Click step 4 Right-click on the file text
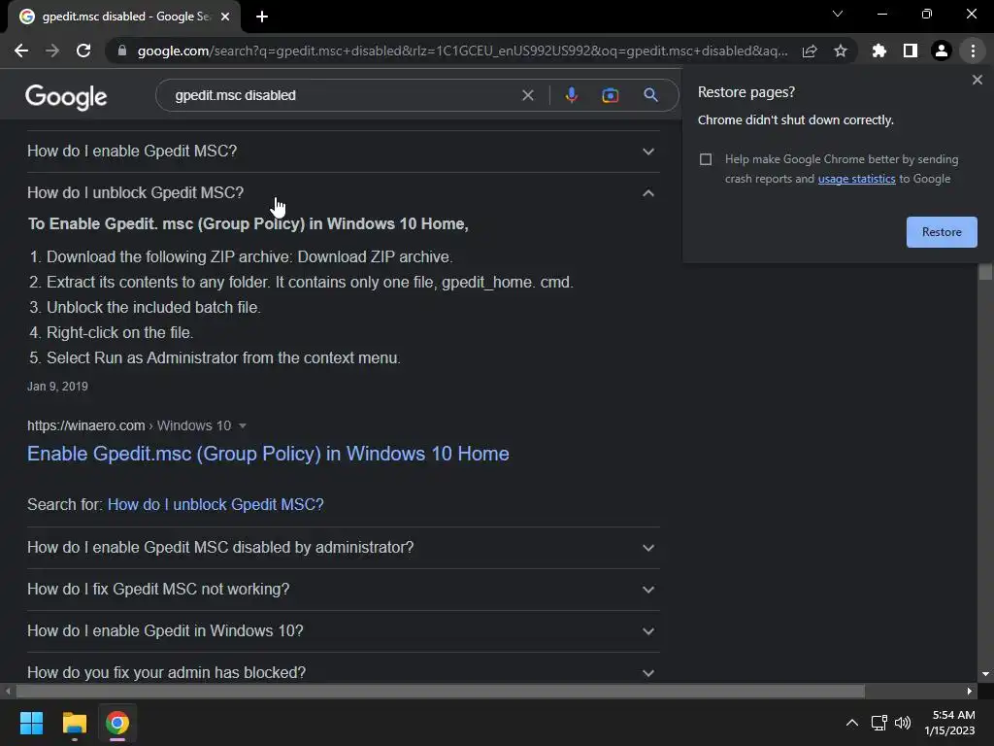Viewport: 994px width, 746px height. tap(119, 333)
